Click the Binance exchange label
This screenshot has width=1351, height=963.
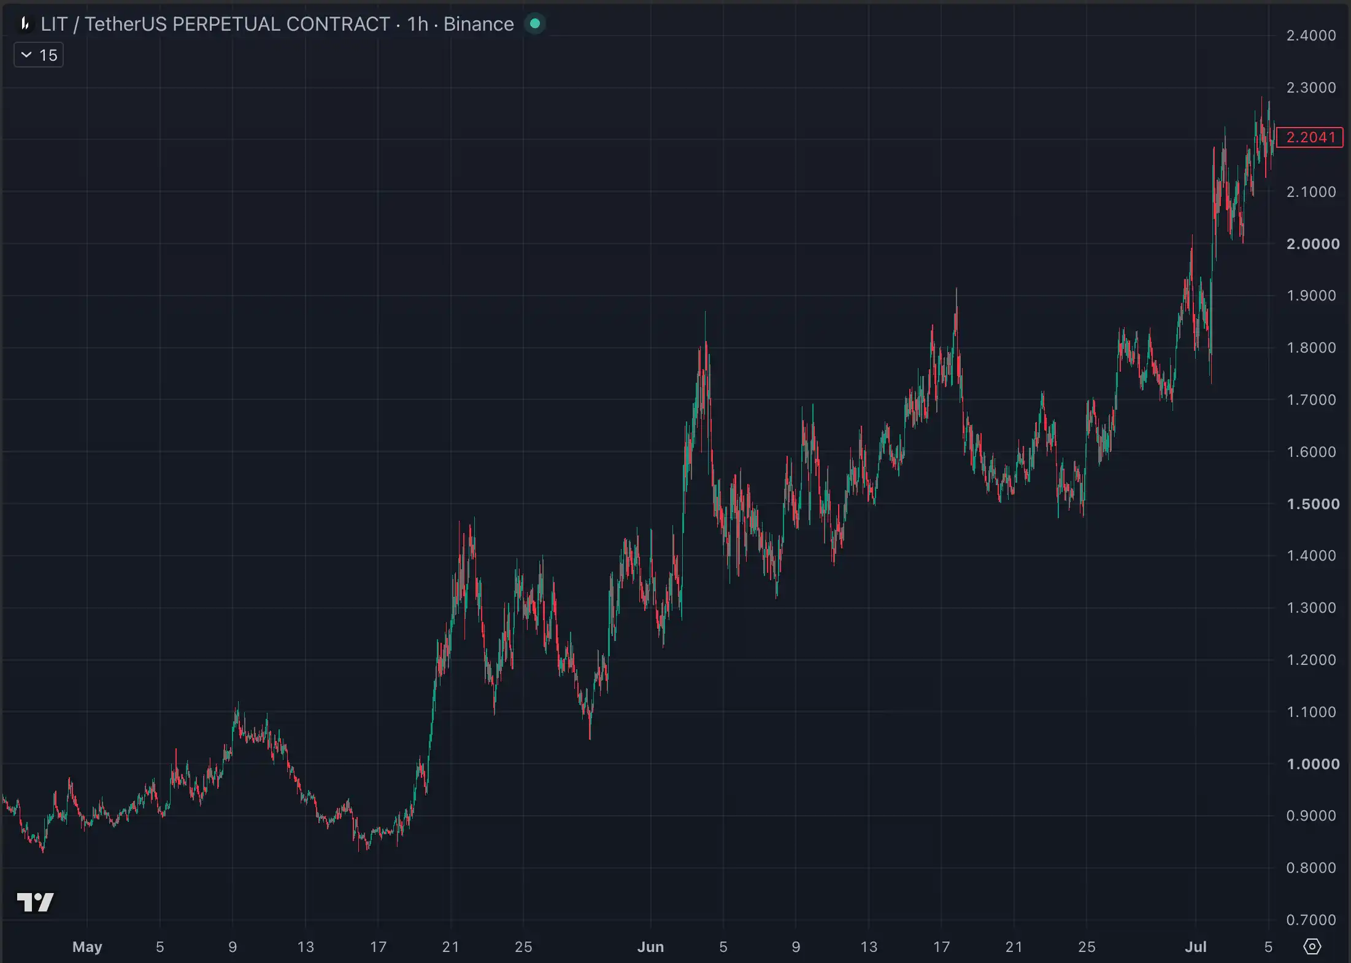tap(479, 24)
